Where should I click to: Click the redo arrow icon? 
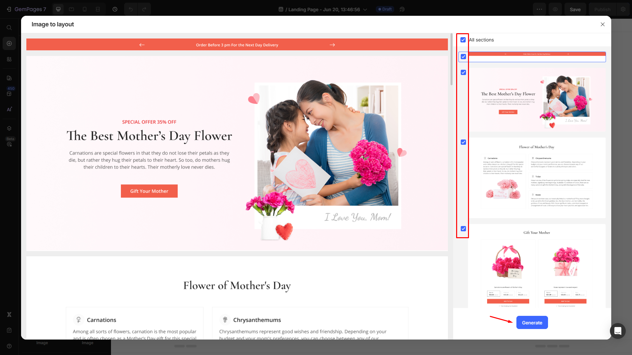coord(144,9)
